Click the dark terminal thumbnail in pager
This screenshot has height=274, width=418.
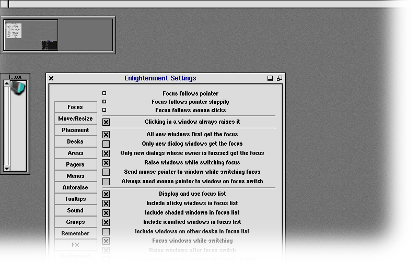[x=50, y=46]
